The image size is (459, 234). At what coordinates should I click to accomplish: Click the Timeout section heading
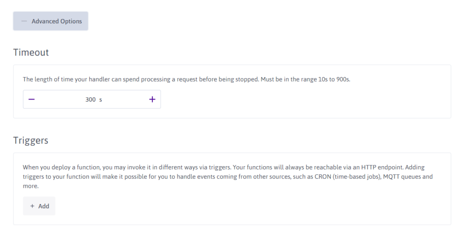click(31, 52)
